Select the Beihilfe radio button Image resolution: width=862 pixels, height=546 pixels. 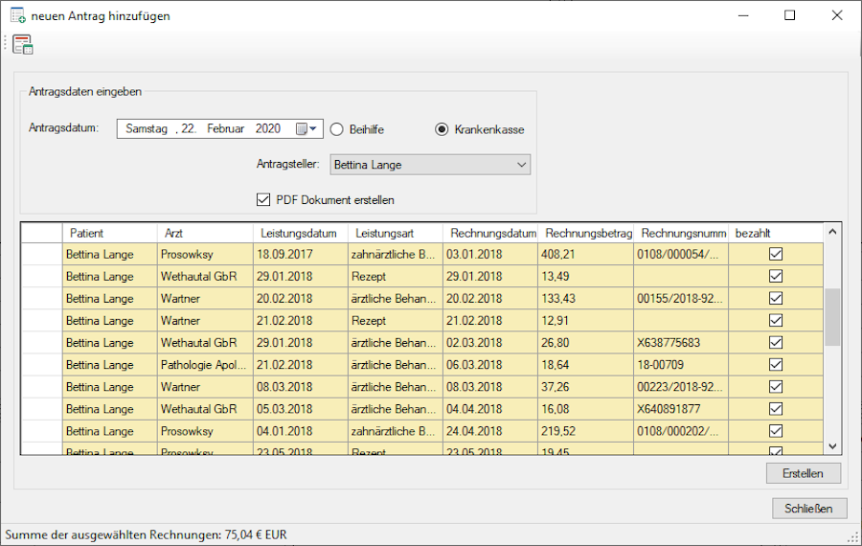337,129
